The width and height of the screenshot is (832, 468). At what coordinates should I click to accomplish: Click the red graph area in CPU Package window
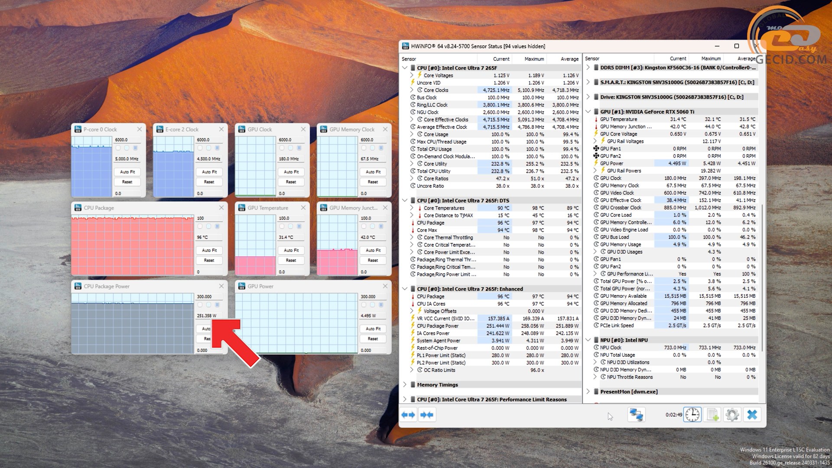tap(133, 246)
